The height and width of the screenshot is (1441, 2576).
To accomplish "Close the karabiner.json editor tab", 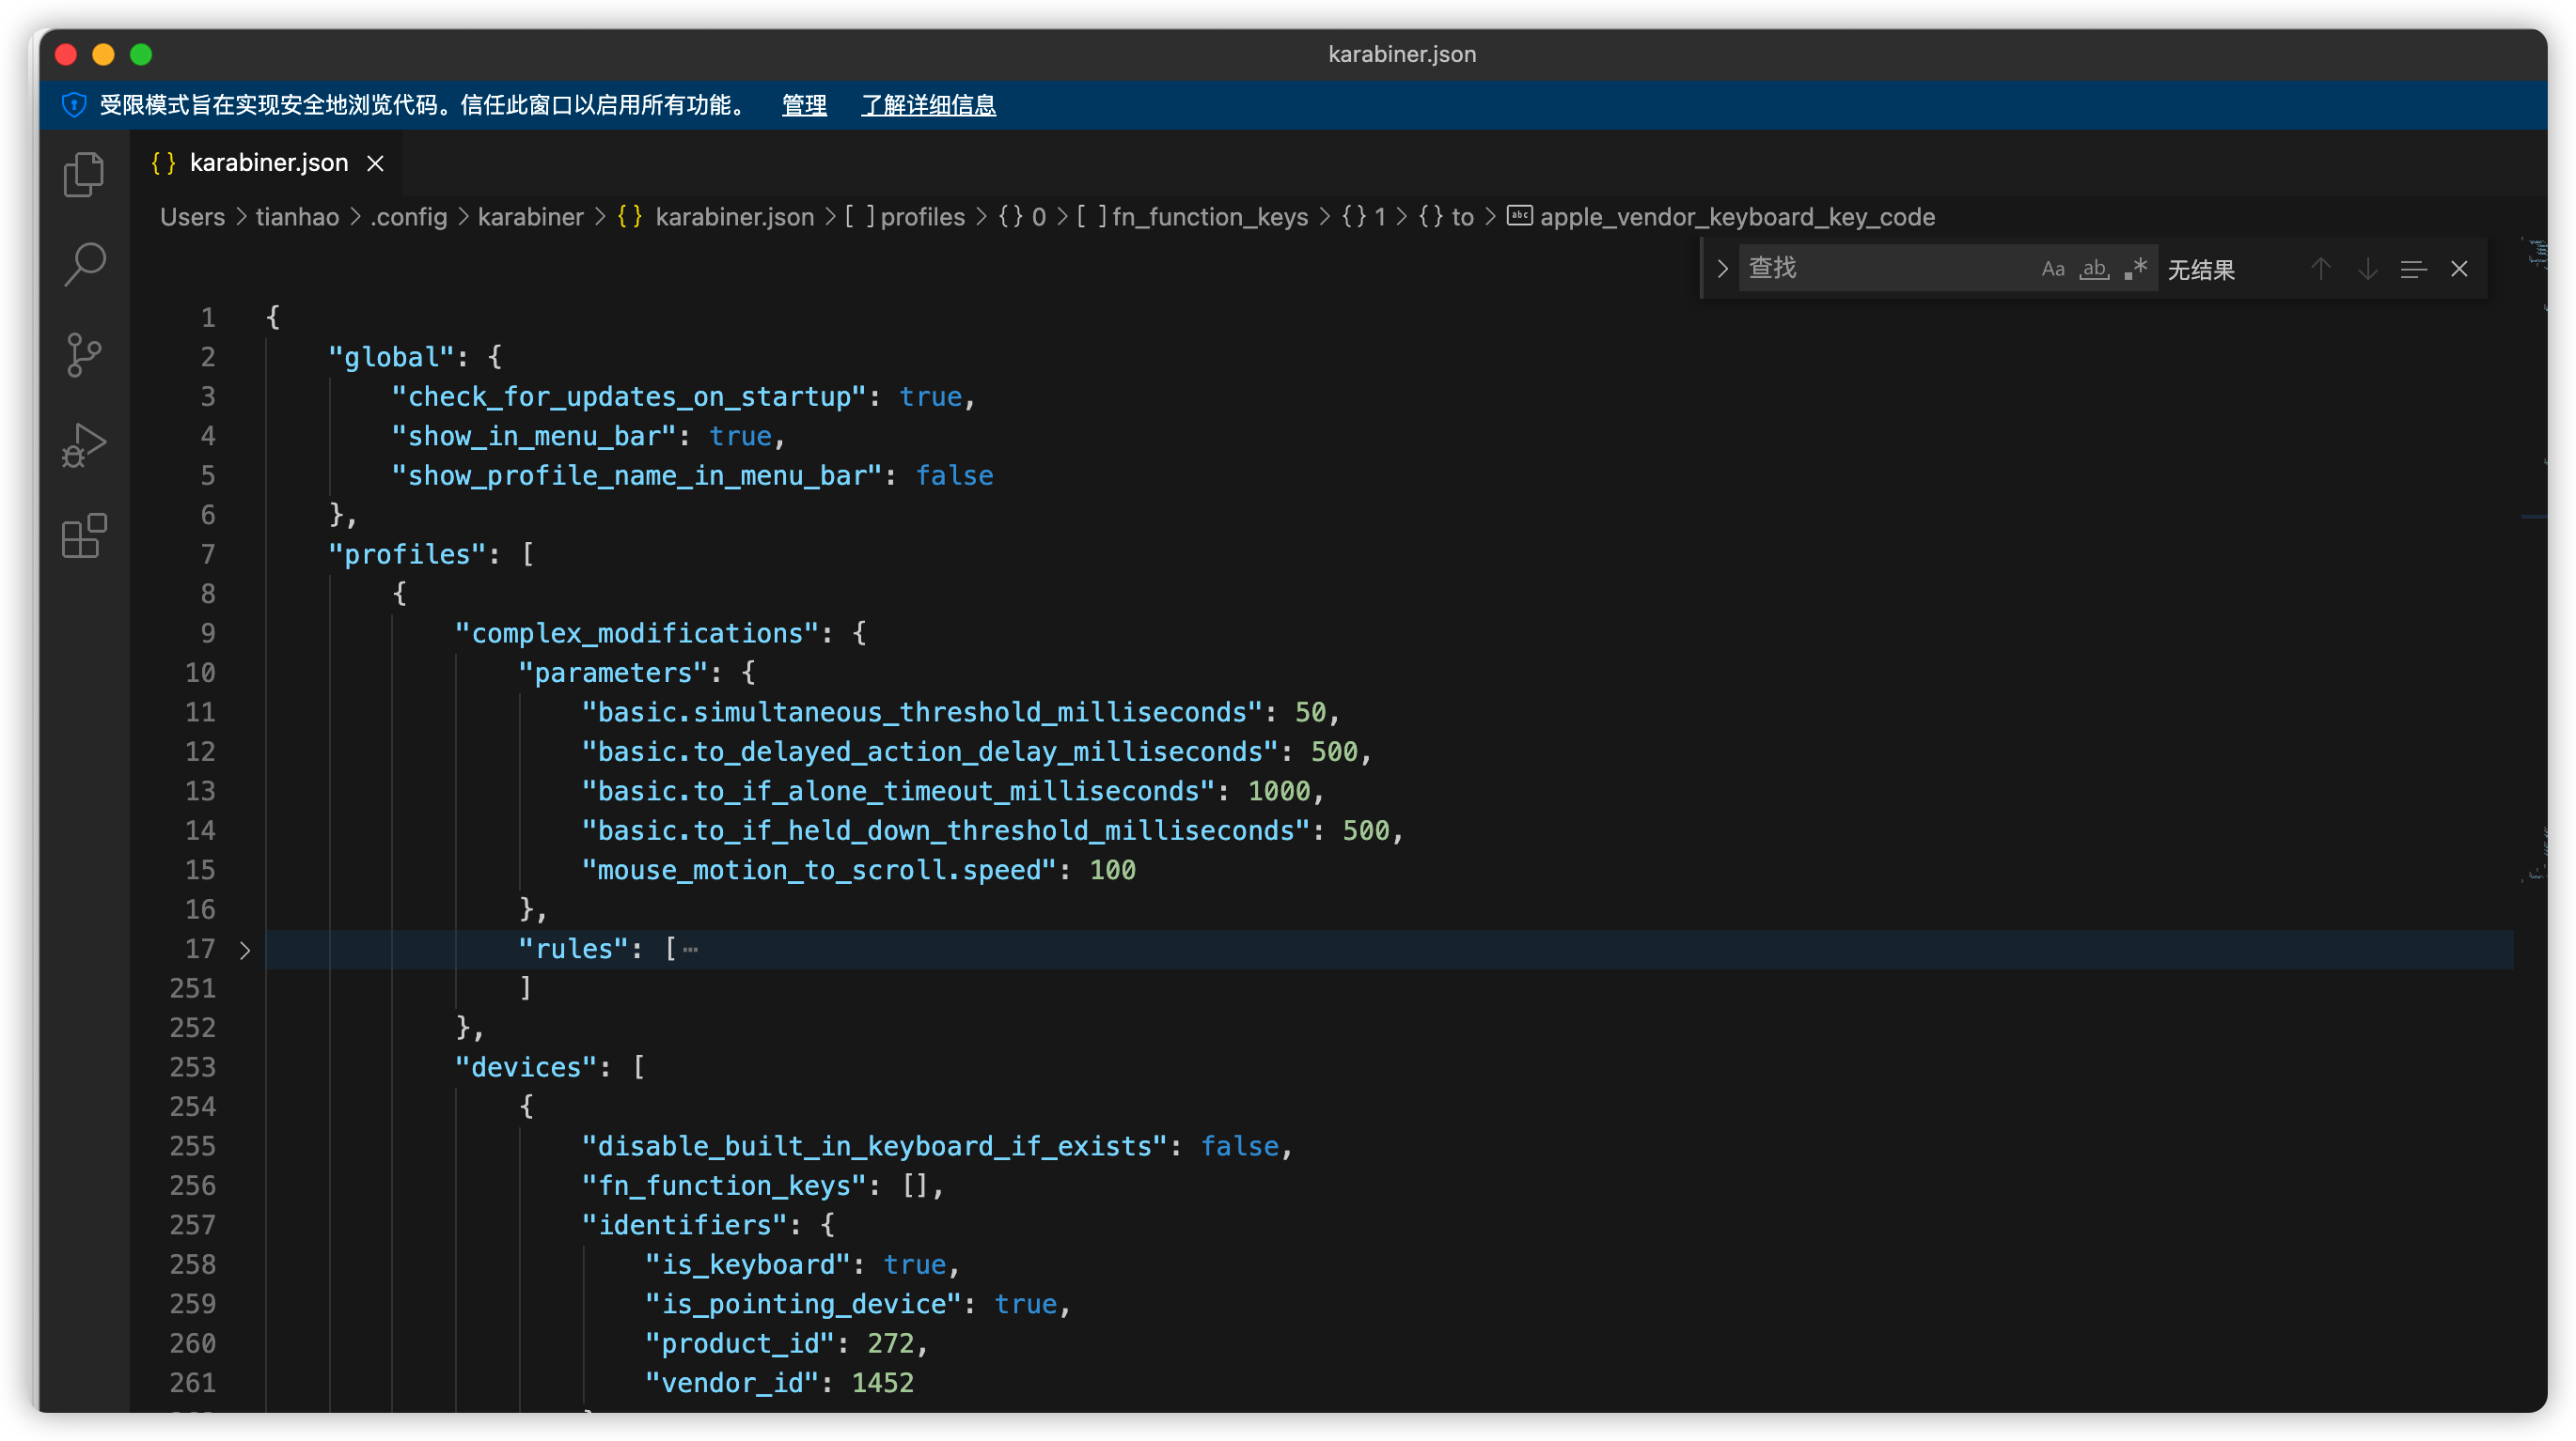I will click(375, 163).
